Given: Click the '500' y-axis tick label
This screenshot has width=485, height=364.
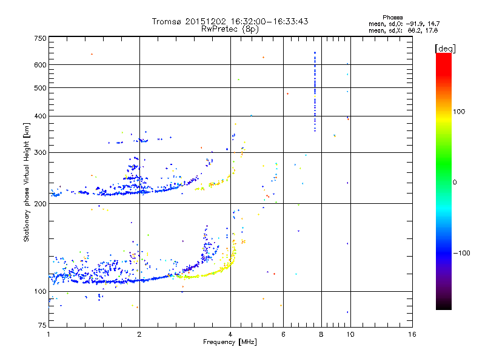Looking at the screenshot, I should point(40,88).
